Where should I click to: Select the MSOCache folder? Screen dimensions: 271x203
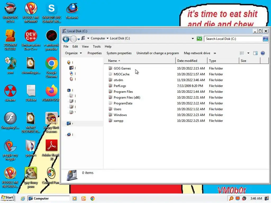coord(121,74)
